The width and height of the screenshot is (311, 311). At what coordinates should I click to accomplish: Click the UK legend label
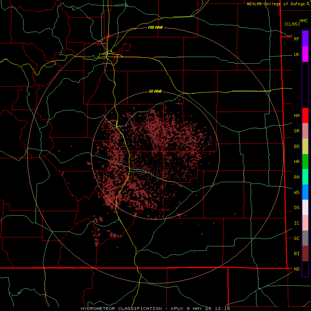point(296,54)
